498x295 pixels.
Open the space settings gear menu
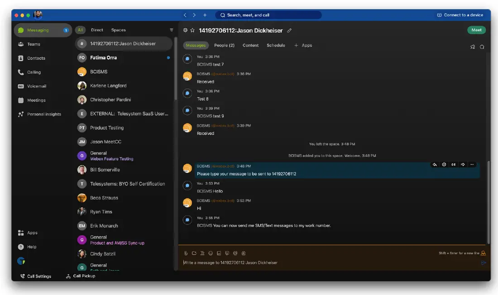pyautogui.click(x=185, y=30)
